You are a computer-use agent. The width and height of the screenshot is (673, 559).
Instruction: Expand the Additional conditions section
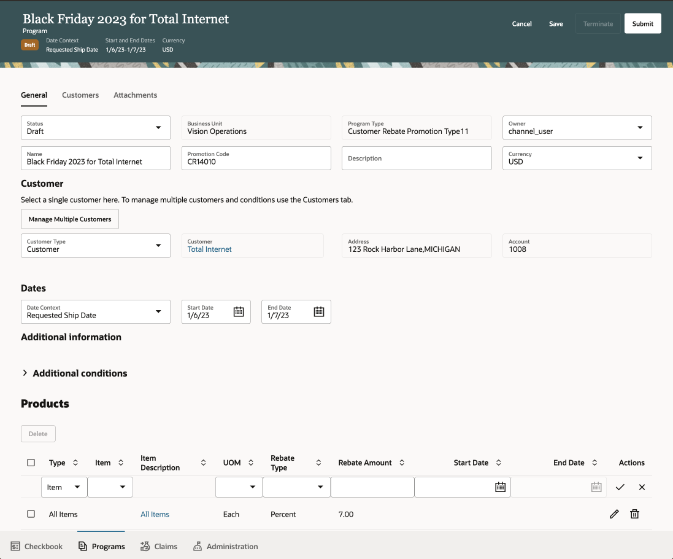(25, 373)
